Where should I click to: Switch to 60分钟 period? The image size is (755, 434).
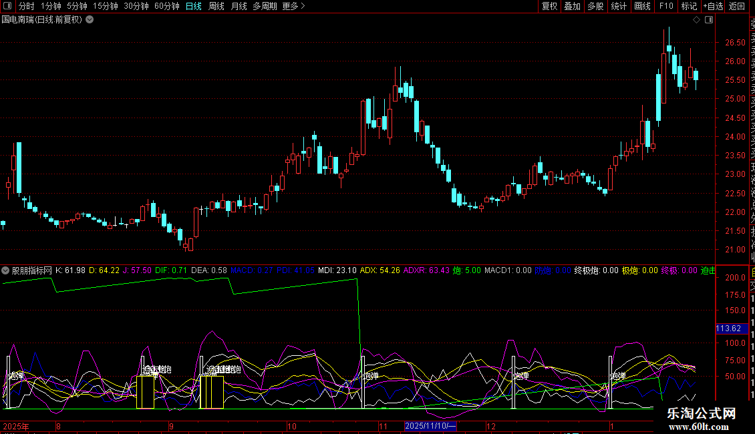click(167, 7)
